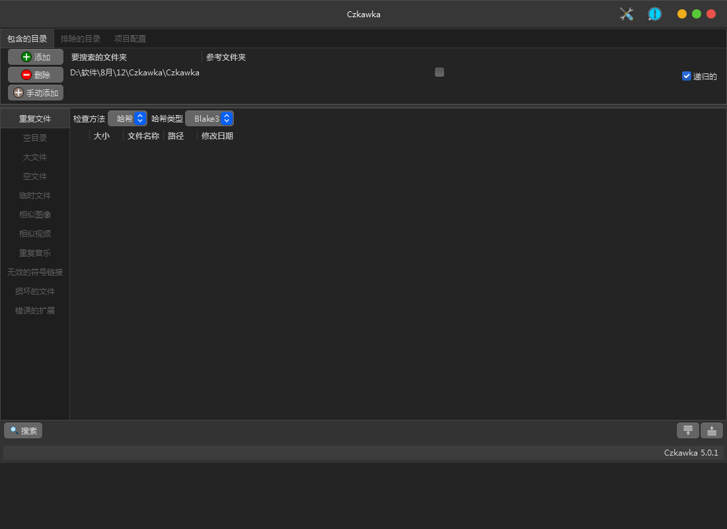Switch to the 排除的目录 tab
727x529 pixels.
(81, 38)
